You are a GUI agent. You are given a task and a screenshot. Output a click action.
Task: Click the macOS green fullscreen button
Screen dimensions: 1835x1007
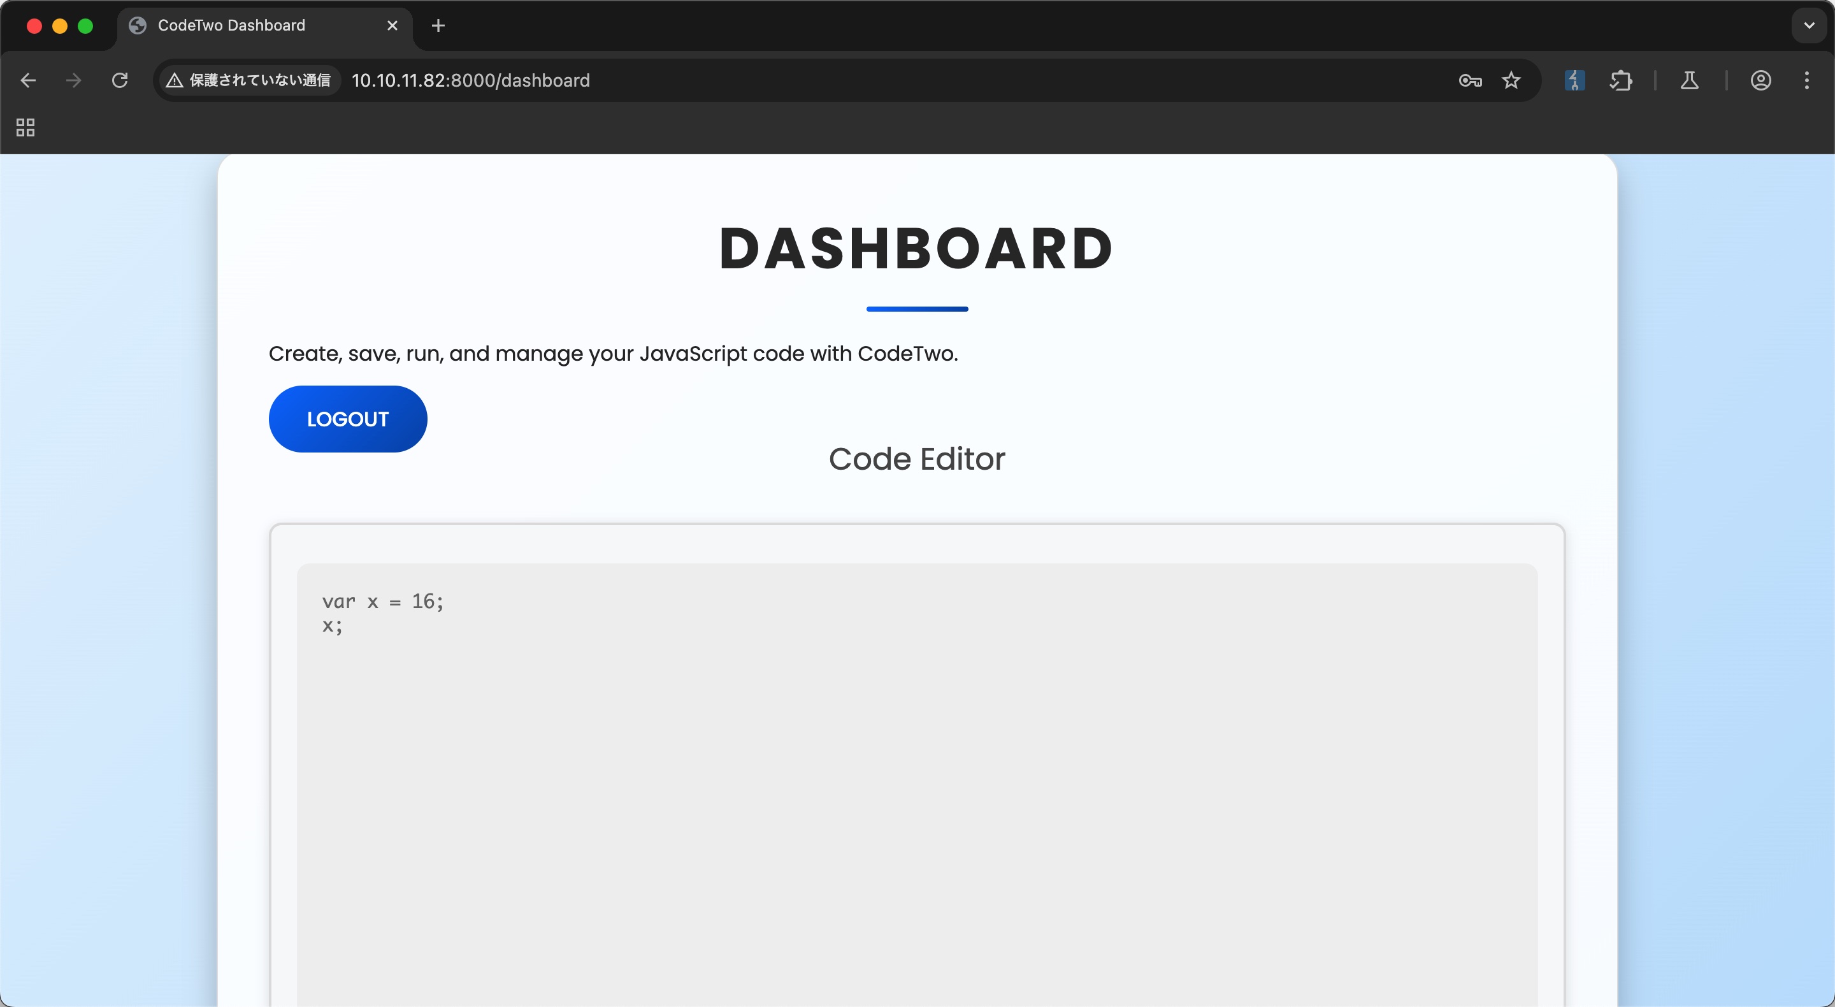point(85,25)
